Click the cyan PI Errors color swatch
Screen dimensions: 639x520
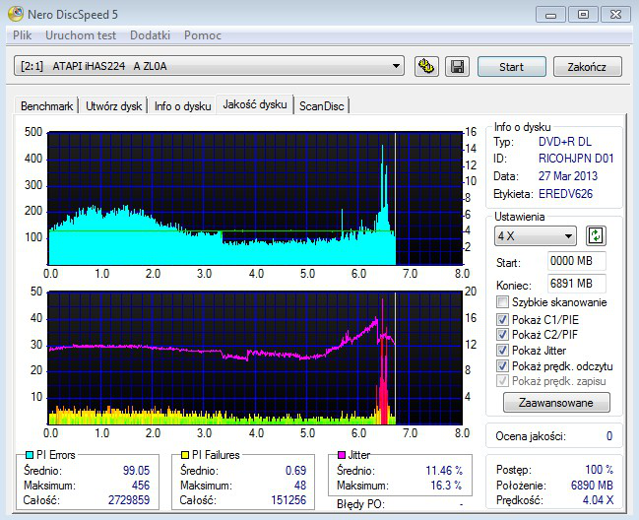pos(30,455)
